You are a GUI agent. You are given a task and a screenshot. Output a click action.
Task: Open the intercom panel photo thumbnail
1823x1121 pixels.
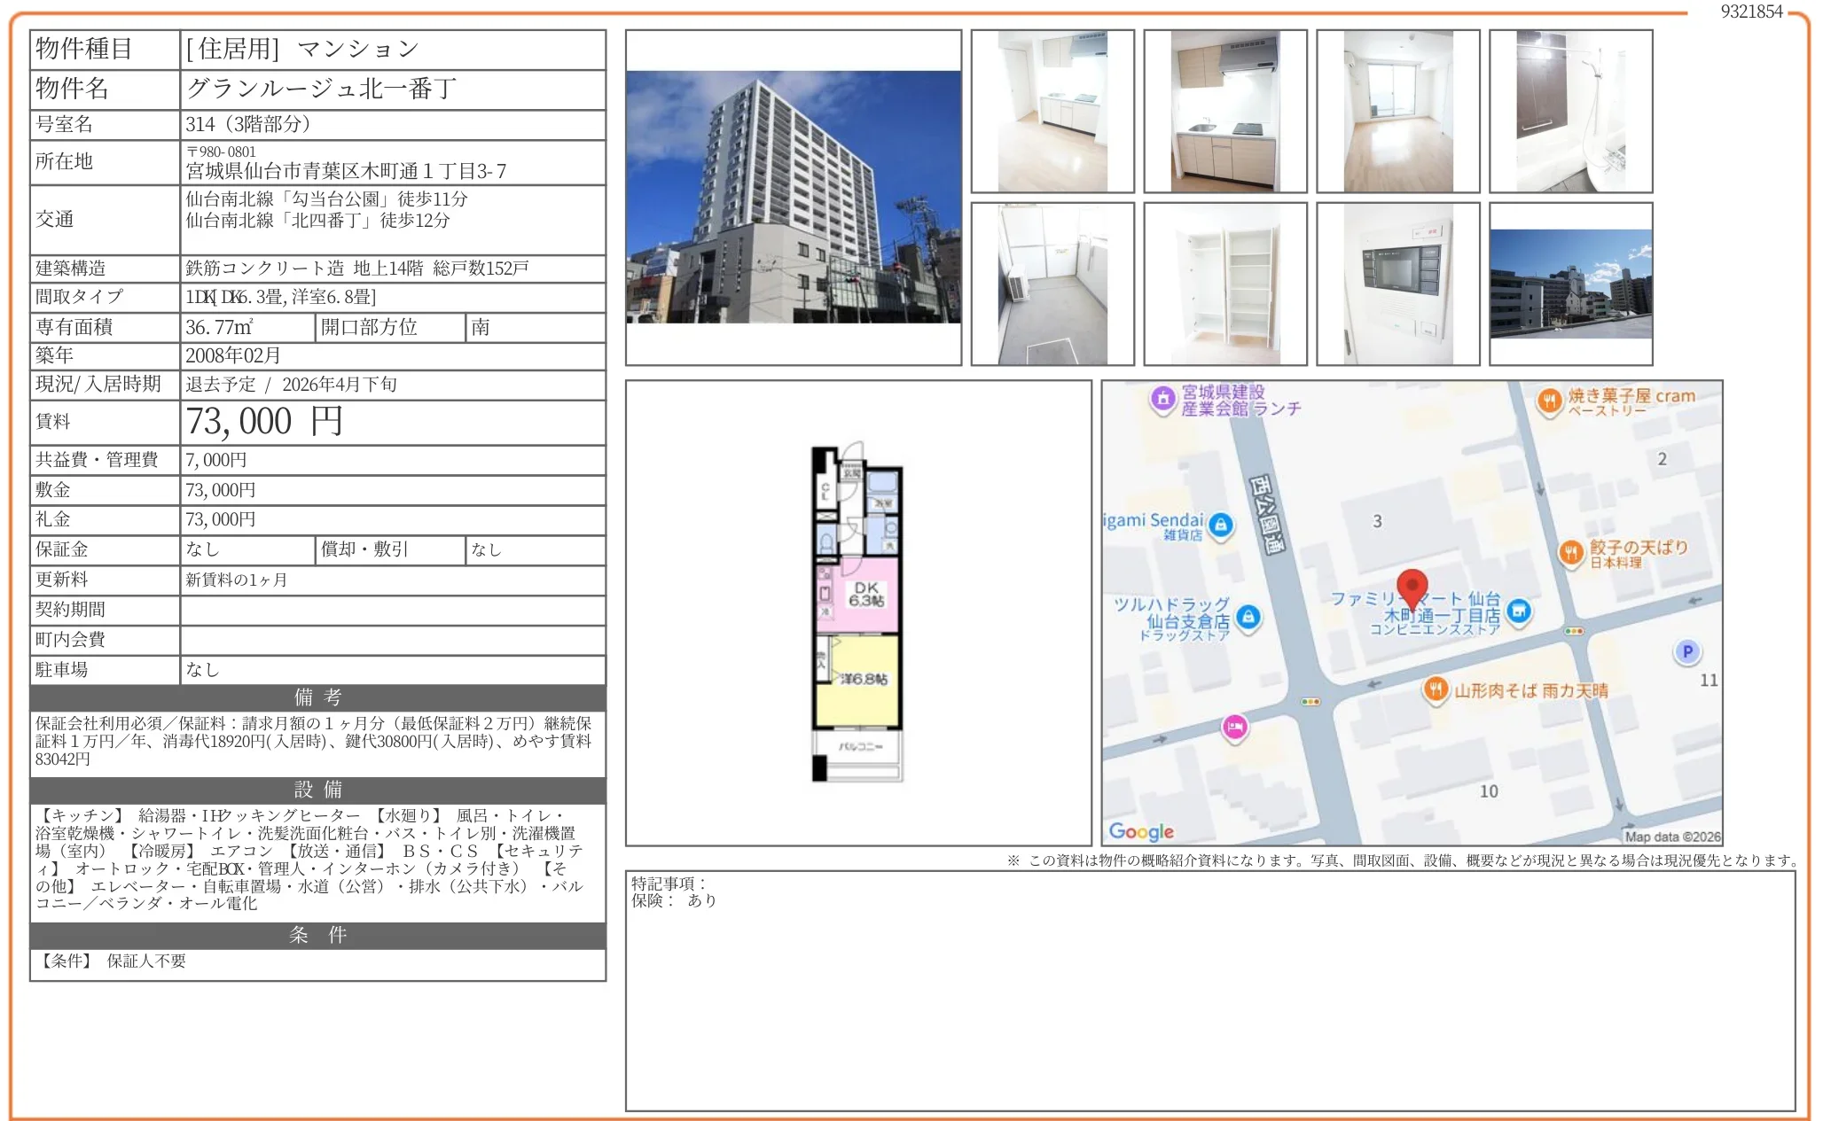pyautogui.click(x=1397, y=284)
